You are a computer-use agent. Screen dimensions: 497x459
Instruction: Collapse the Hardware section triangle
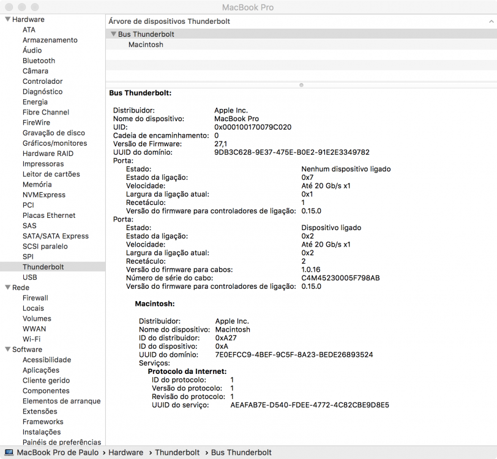tap(8, 19)
